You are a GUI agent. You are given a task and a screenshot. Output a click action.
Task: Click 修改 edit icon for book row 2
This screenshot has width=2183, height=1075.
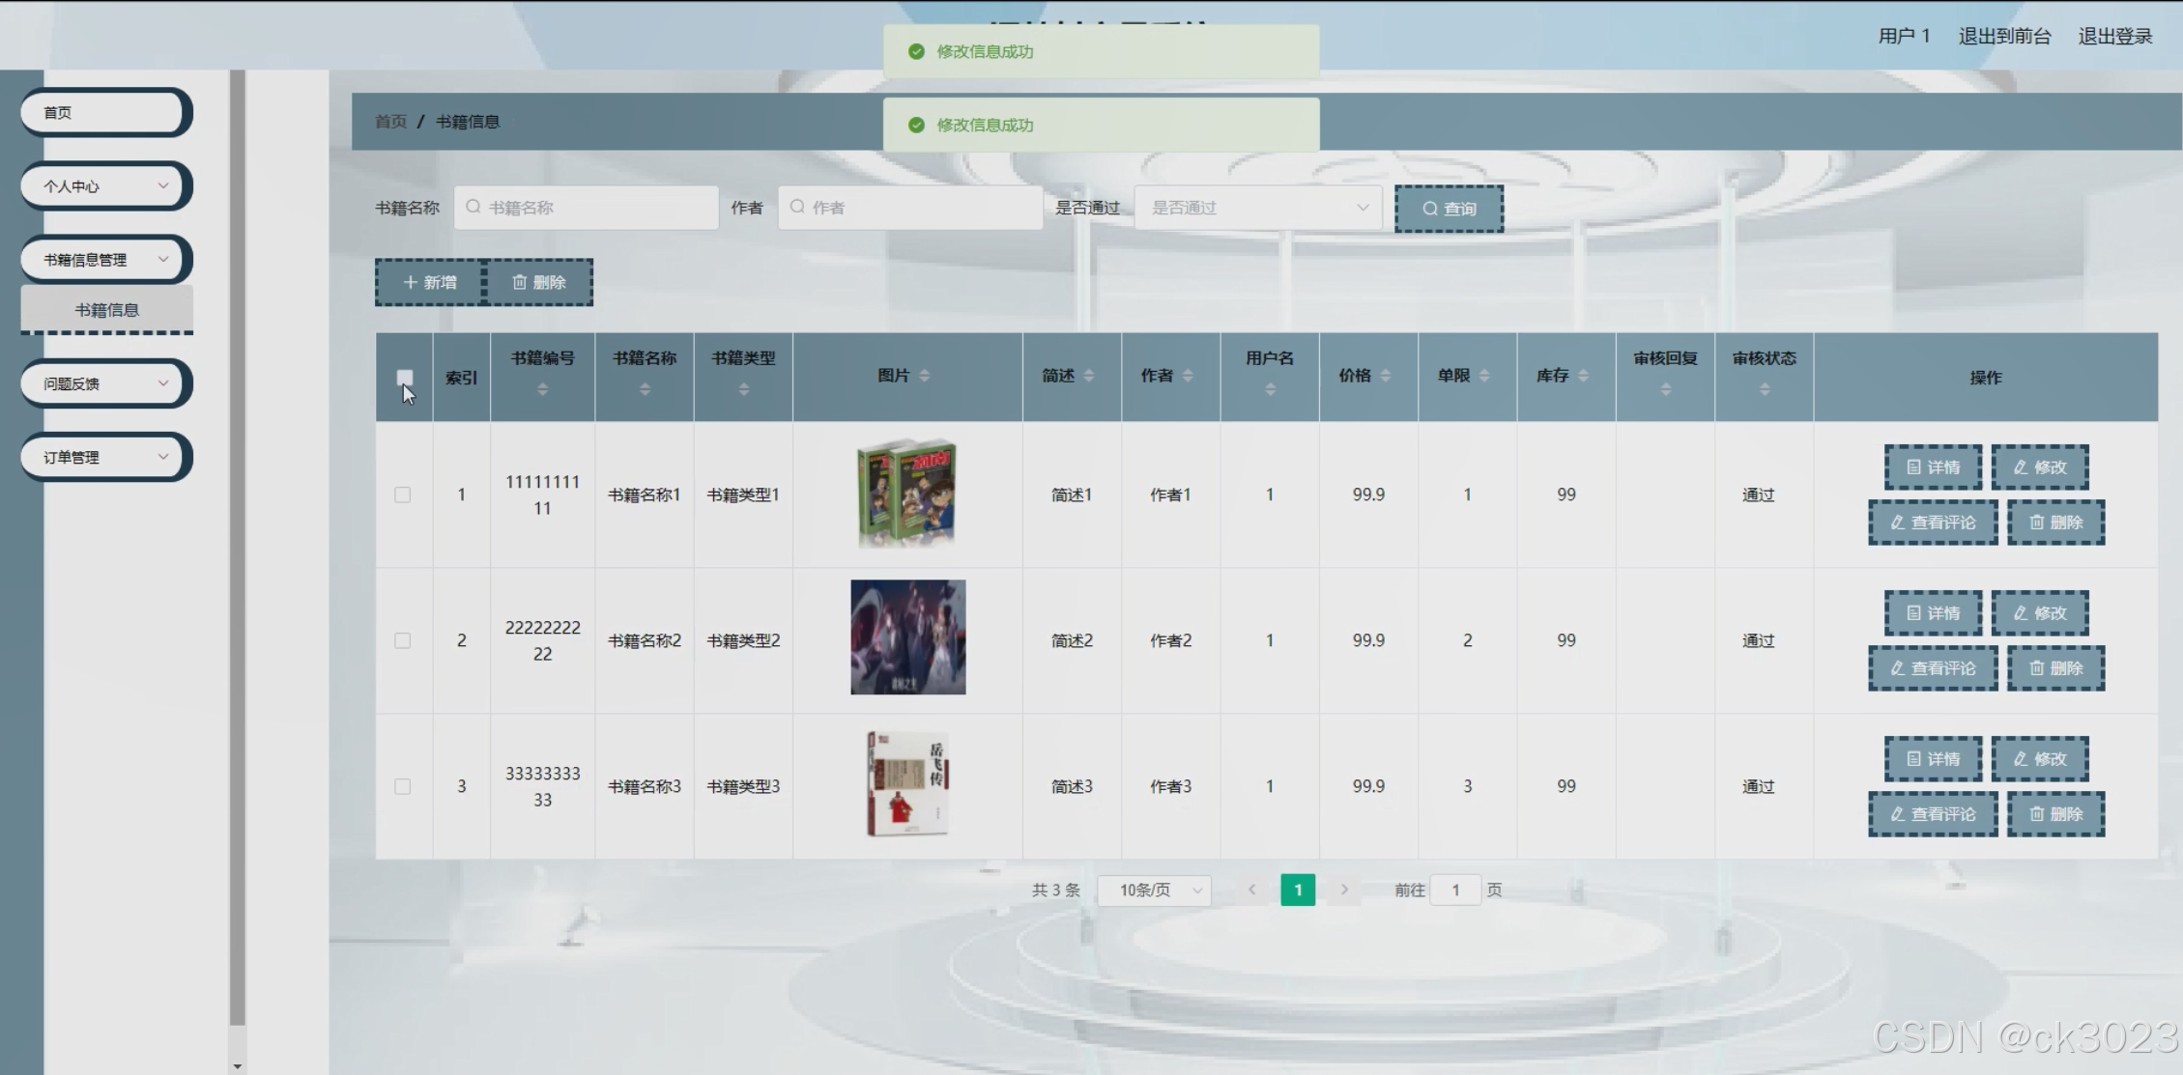[x=2039, y=613]
